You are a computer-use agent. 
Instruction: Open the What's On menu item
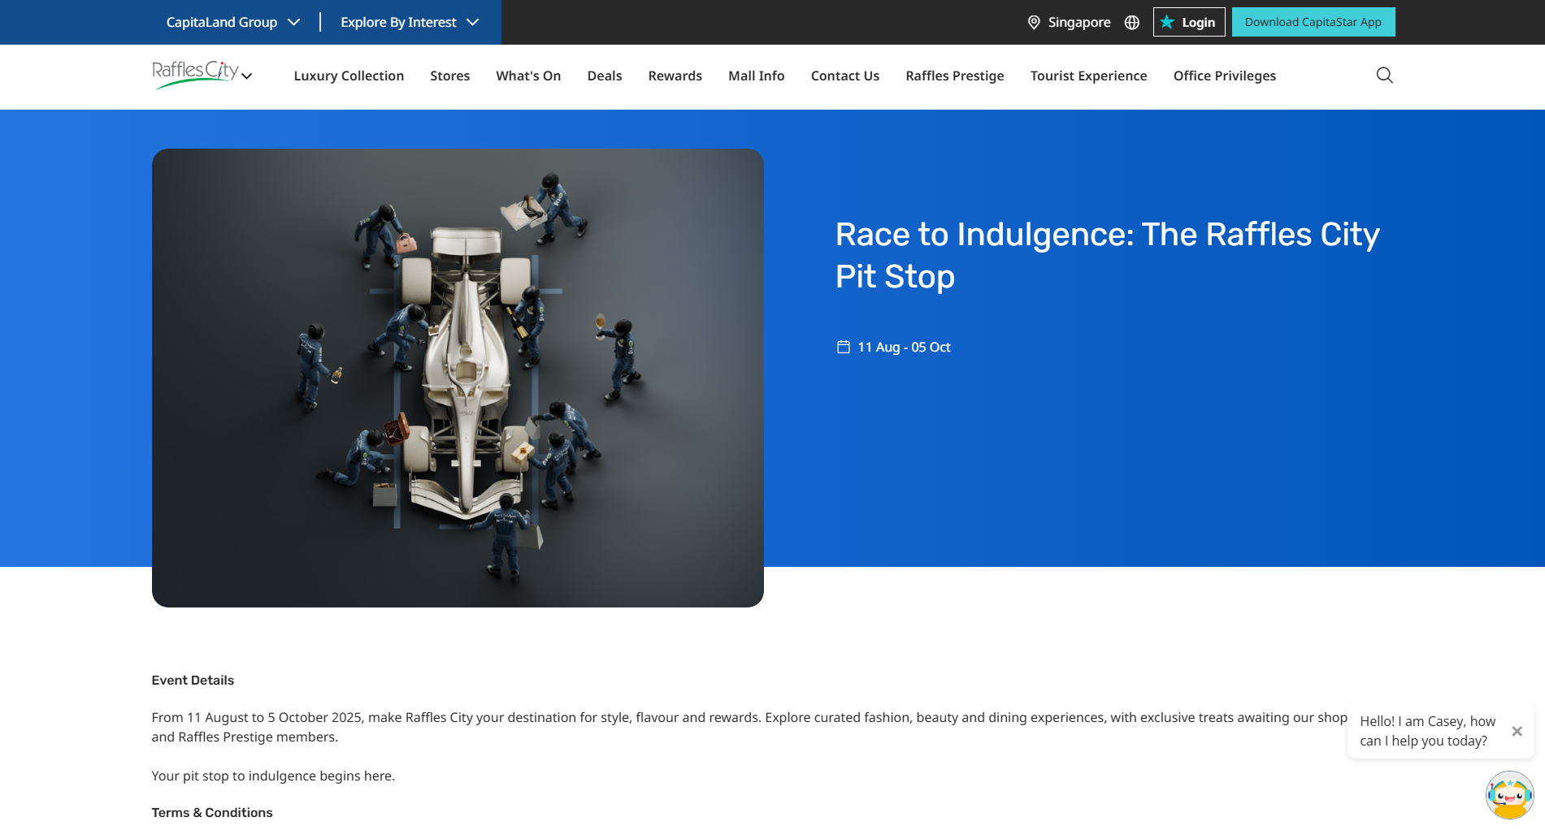pos(528,76)
